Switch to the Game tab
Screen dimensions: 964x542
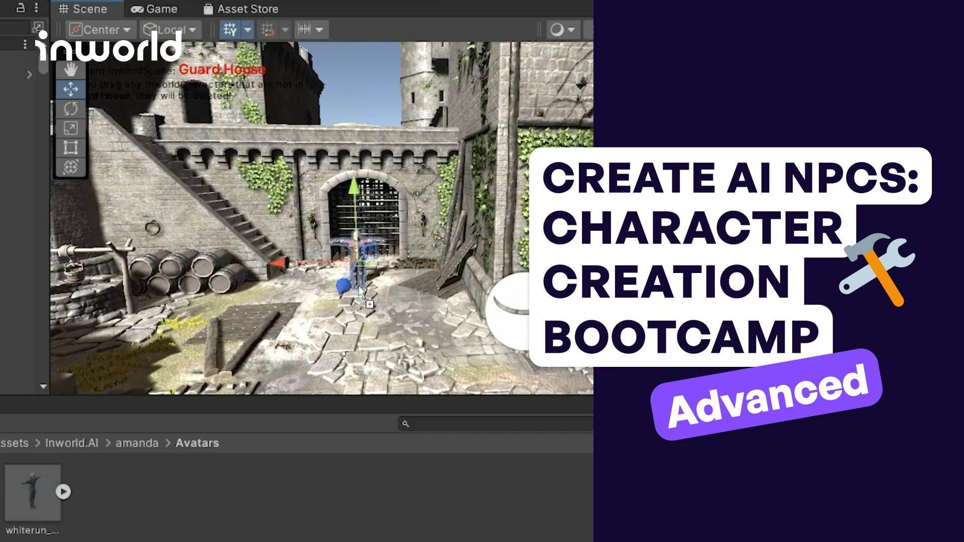point(155,9)
